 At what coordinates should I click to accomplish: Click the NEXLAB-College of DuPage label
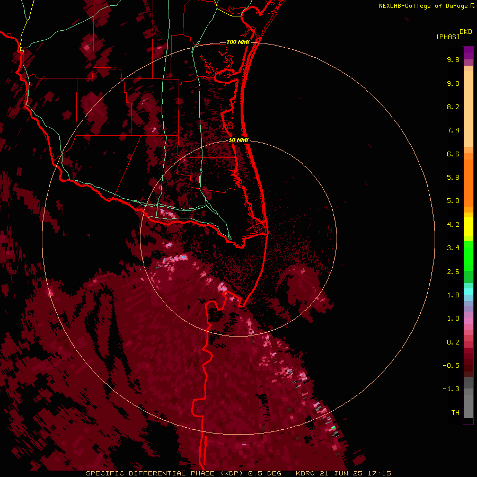[423, 6]
